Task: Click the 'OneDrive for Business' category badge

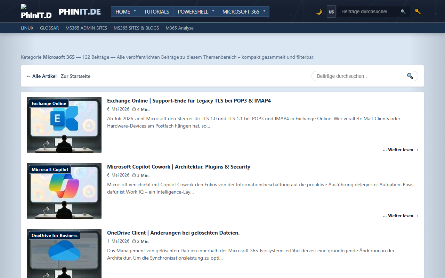Action: 54,236
